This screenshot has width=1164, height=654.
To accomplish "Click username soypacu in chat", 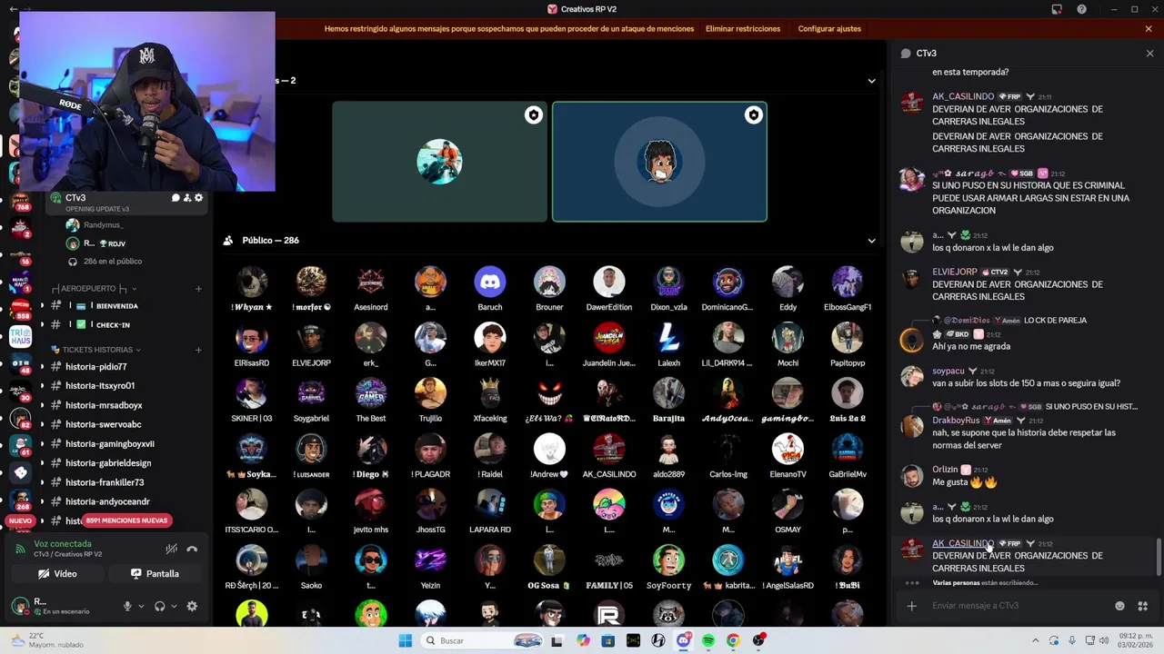I will [948, 371].
